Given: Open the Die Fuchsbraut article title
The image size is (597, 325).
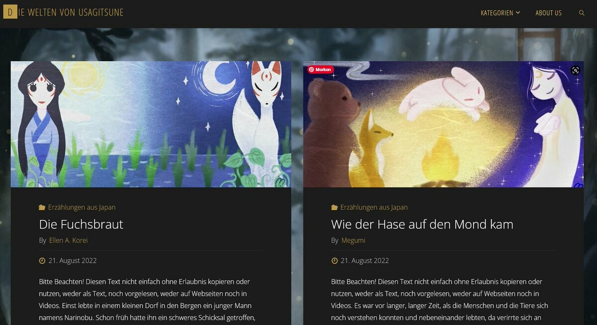Looking at the screenshot, I should point(81,224).
